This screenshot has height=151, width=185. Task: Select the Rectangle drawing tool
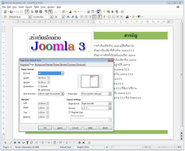(x=15, y=143)
